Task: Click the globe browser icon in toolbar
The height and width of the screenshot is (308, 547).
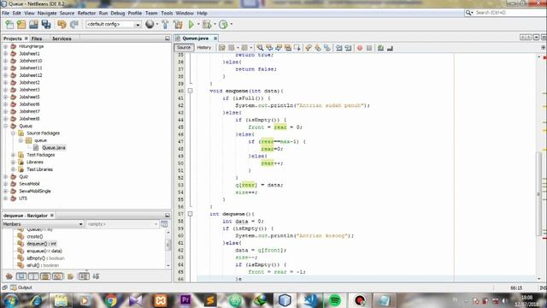Action: (x=150, y=24)
